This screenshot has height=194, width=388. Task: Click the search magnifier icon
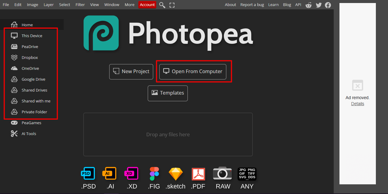[162, 5]
